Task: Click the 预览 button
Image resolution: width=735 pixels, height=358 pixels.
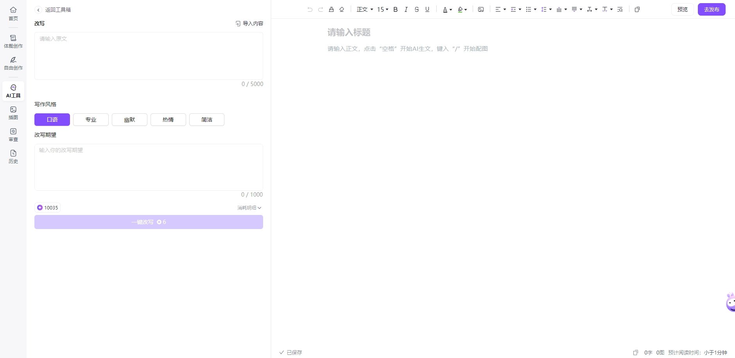Action: point(682,9)
